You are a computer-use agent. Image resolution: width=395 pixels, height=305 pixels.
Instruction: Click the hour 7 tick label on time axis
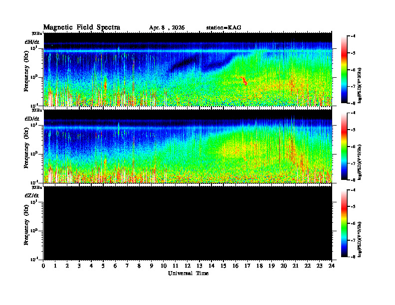(x=128, y=266)
